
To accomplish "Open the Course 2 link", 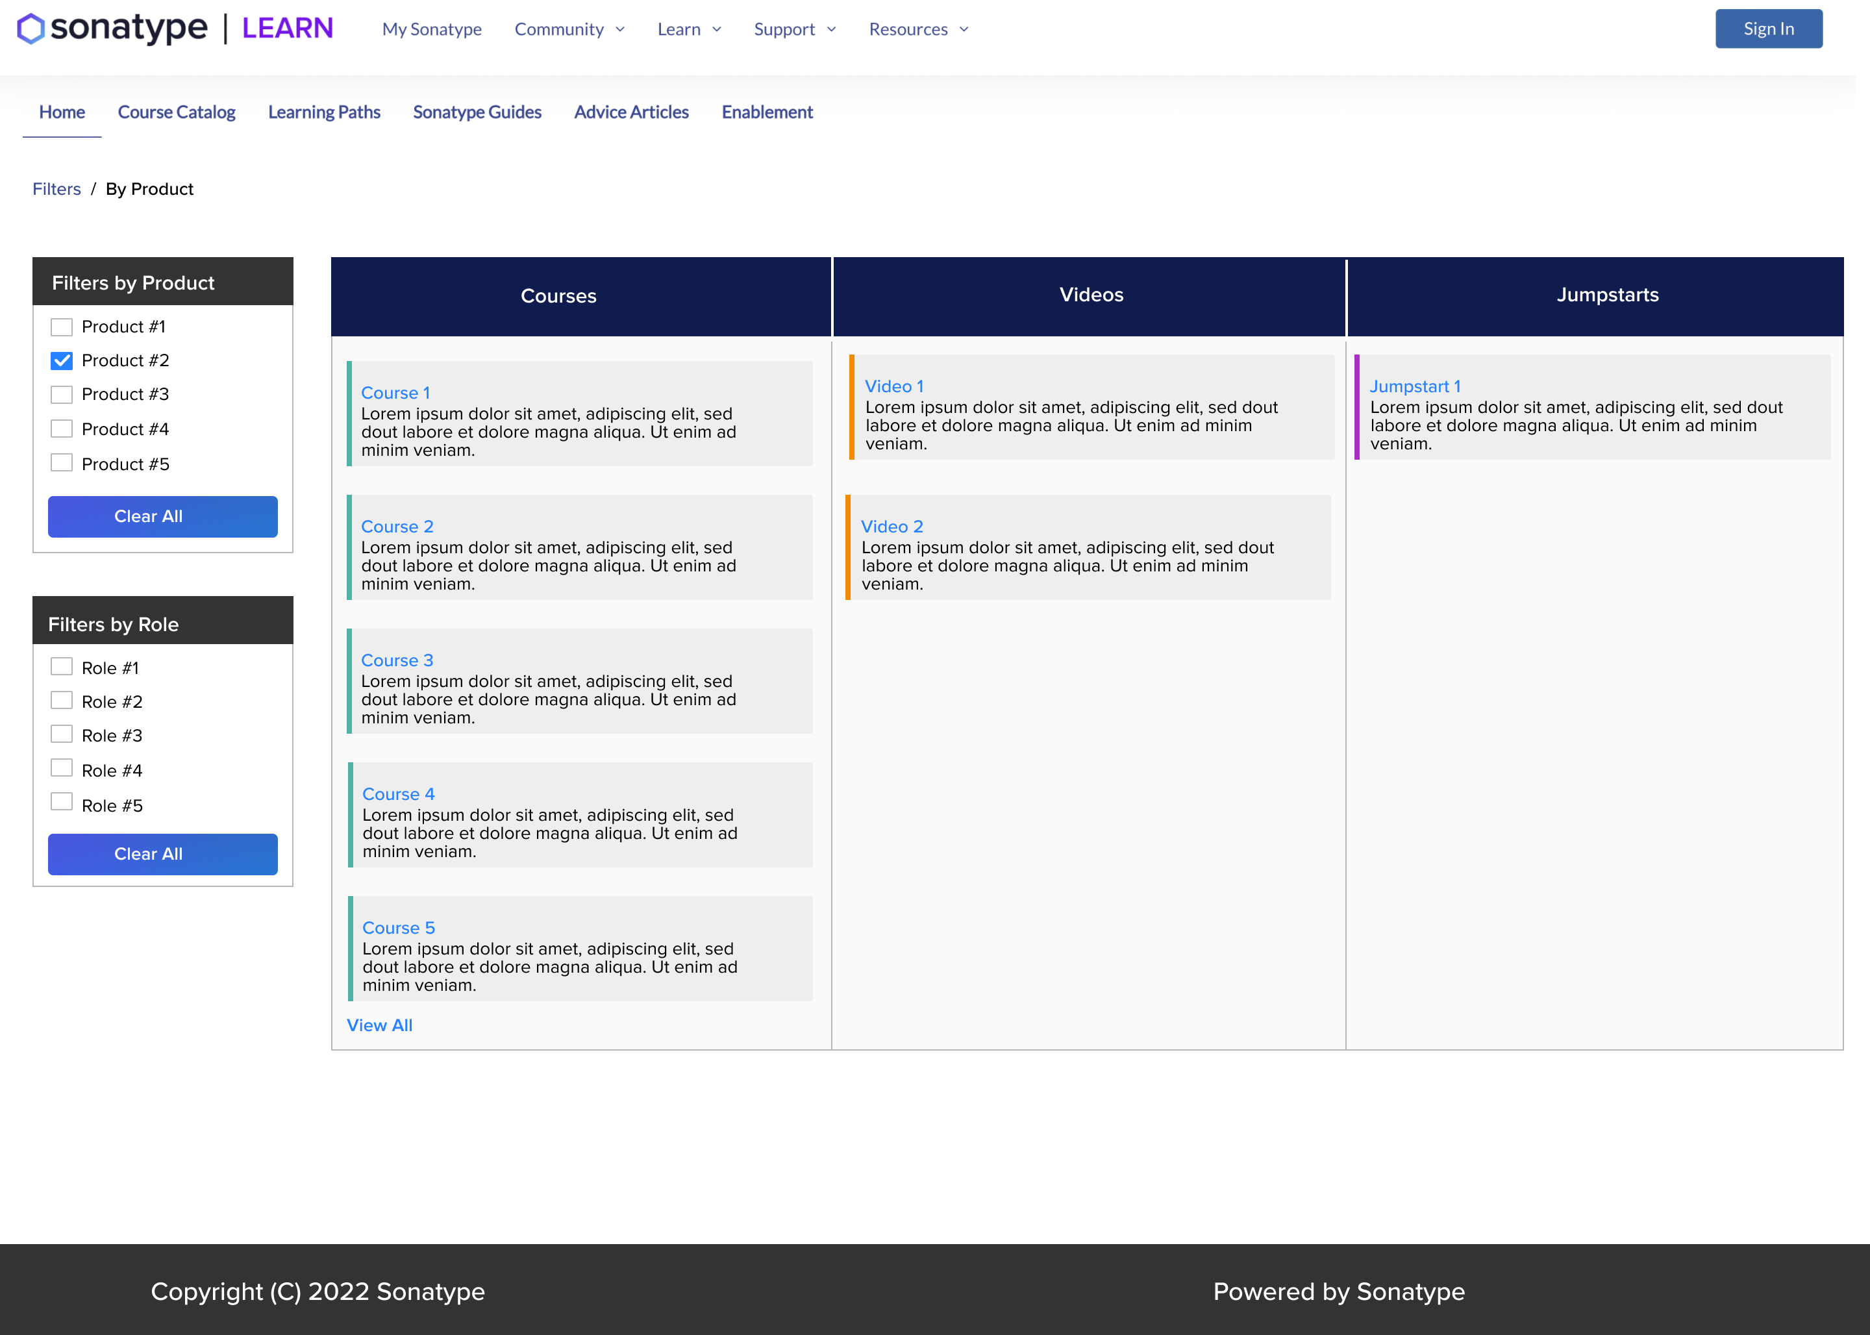I will point(397,527).
